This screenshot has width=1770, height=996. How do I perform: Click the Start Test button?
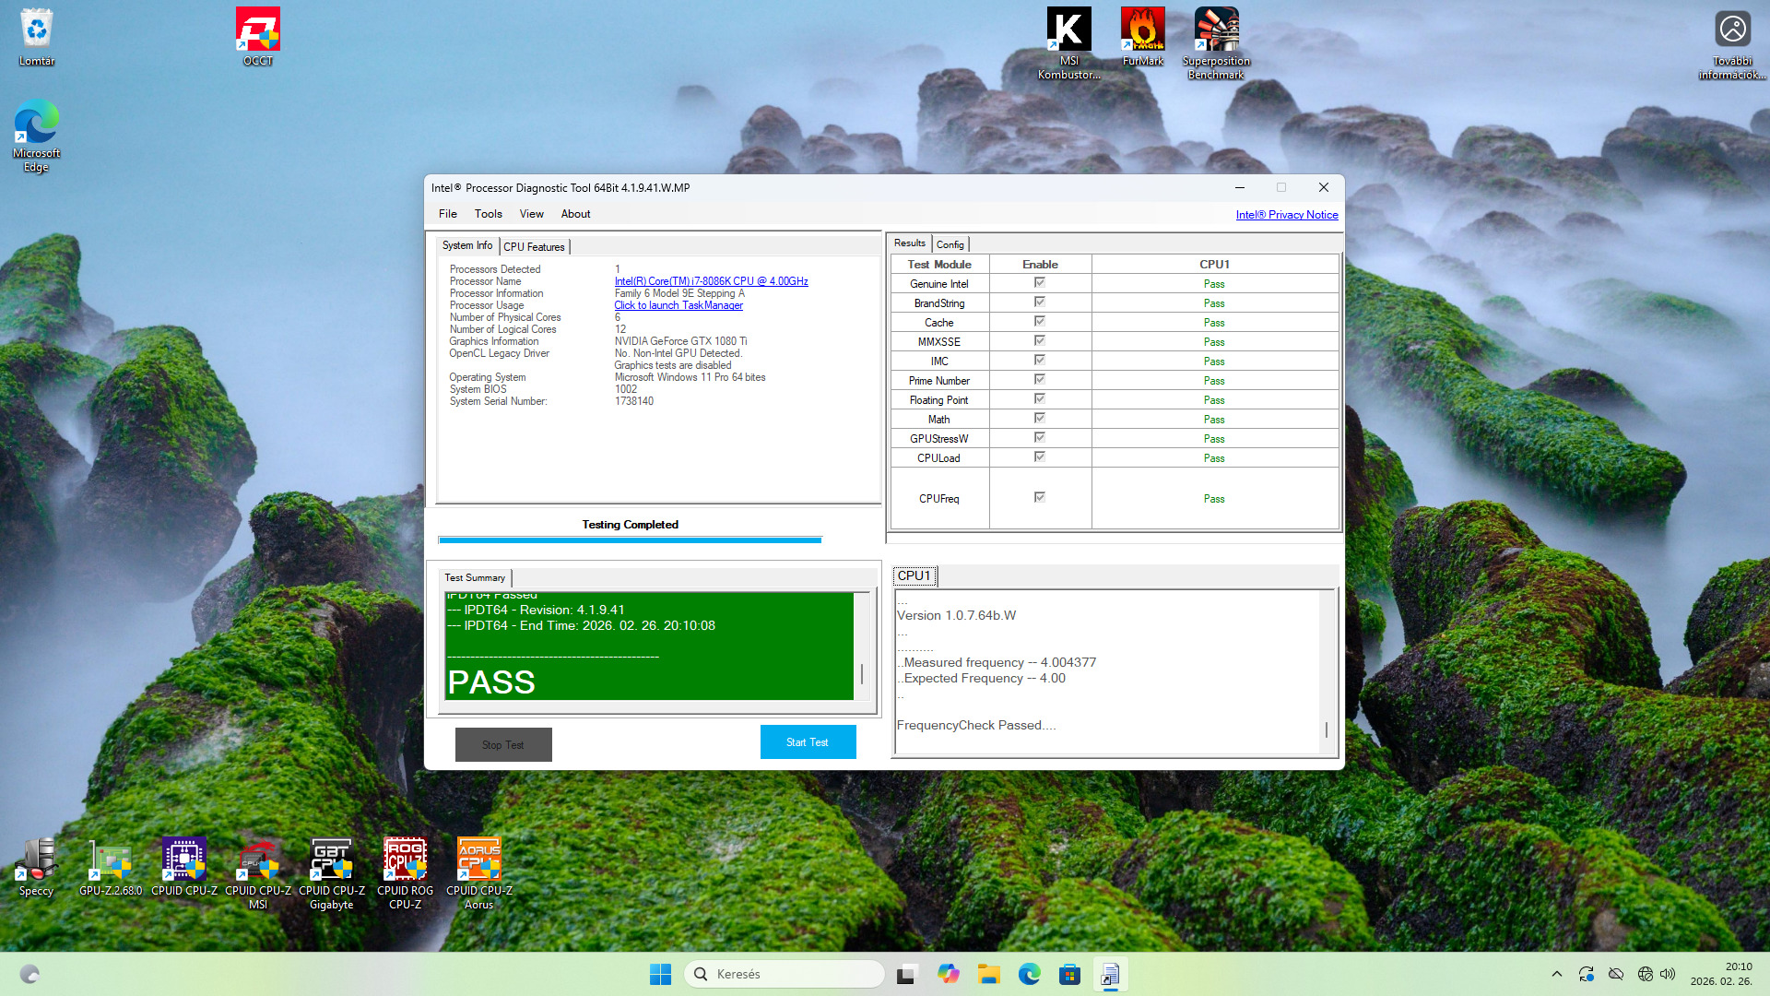pos(808,742)
